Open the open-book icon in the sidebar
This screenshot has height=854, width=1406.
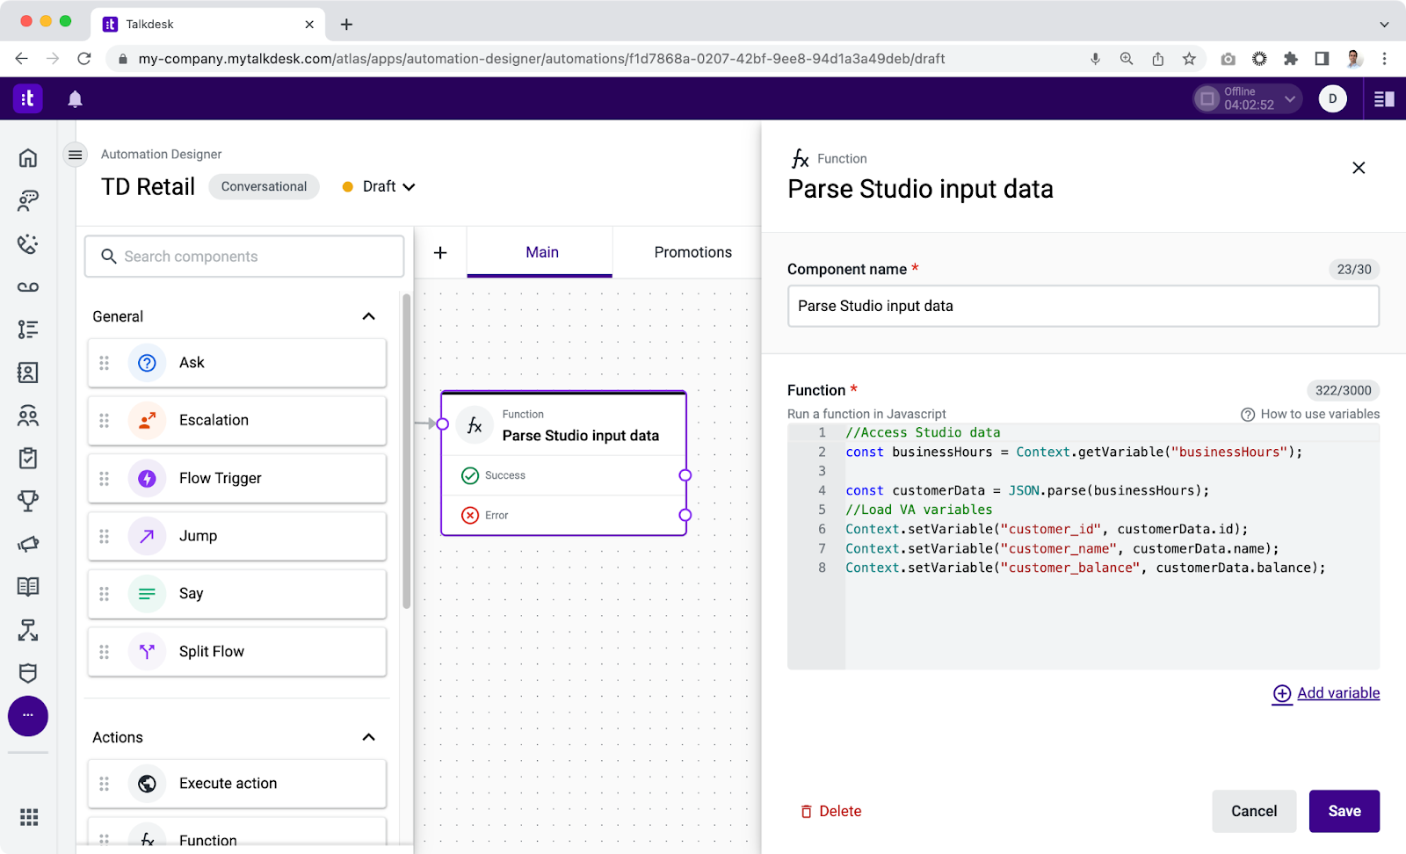click(x=28, y=587)
